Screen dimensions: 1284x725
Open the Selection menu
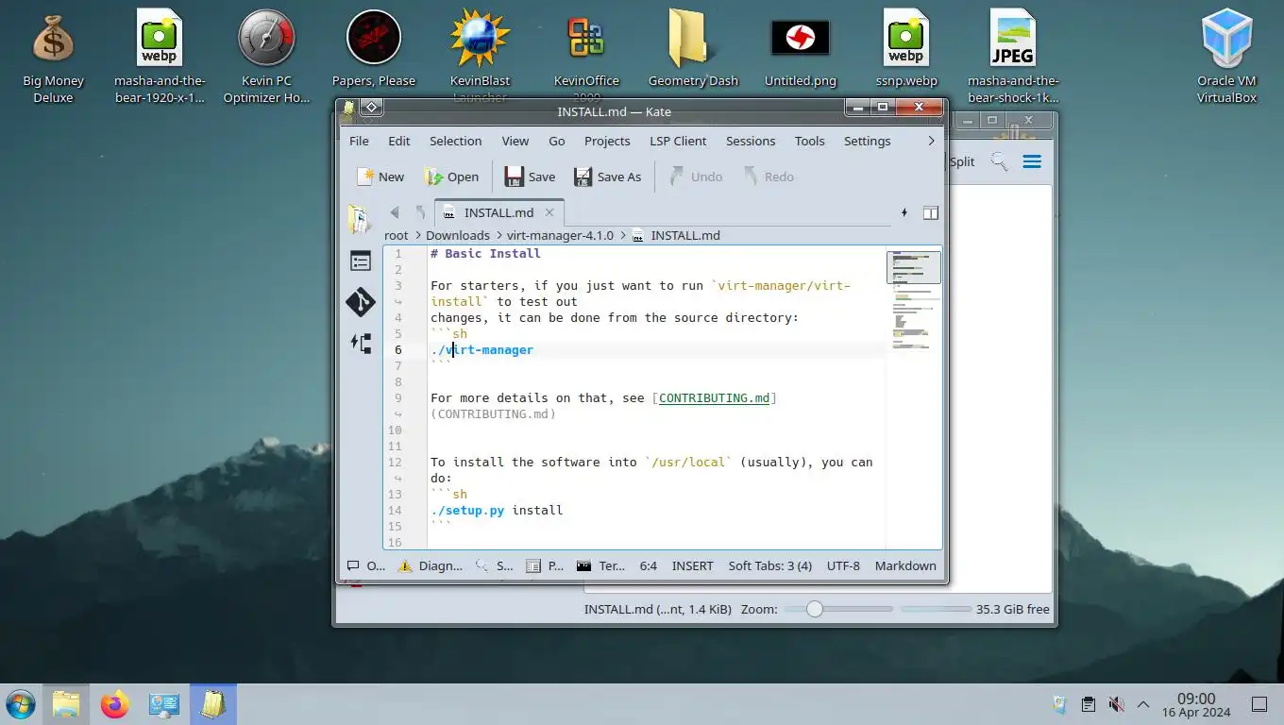(455, 141)
